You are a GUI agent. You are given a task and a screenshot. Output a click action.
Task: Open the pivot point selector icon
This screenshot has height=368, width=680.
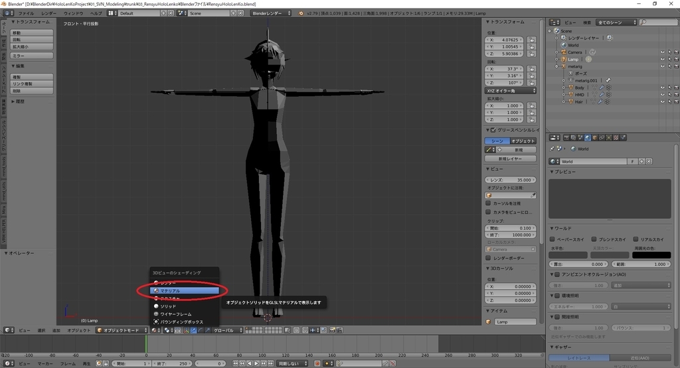click(x=167, y=330)
